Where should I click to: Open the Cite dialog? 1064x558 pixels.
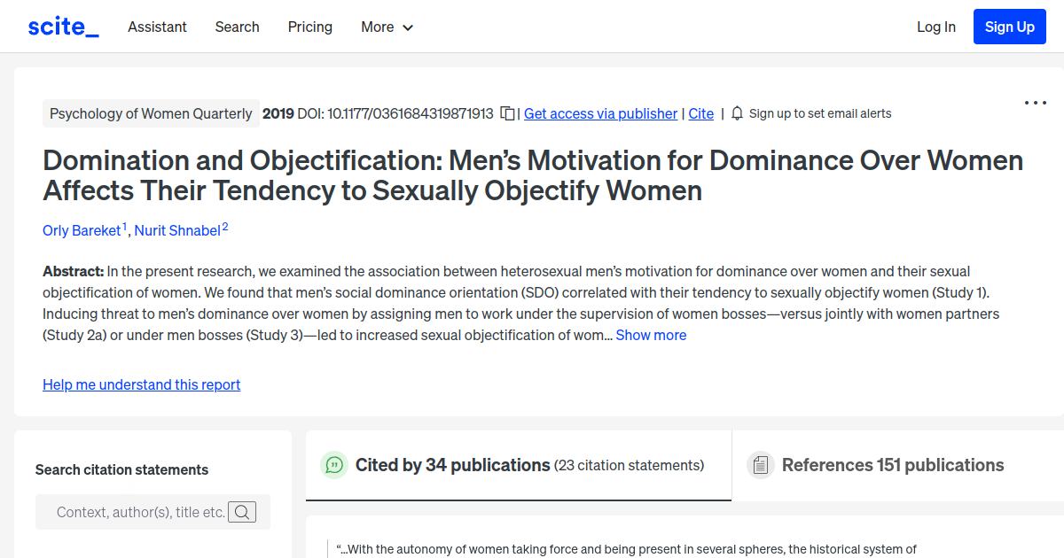point(700,113)
